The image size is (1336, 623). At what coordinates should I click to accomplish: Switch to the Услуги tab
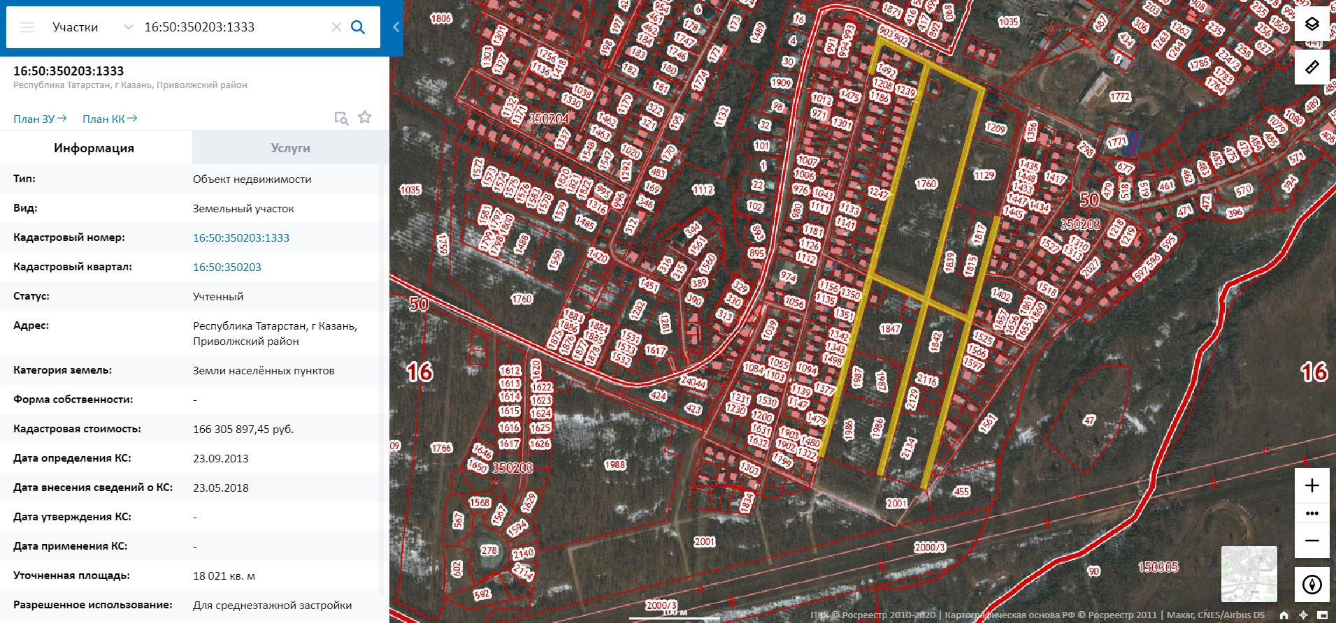click(x=290, y=148)
